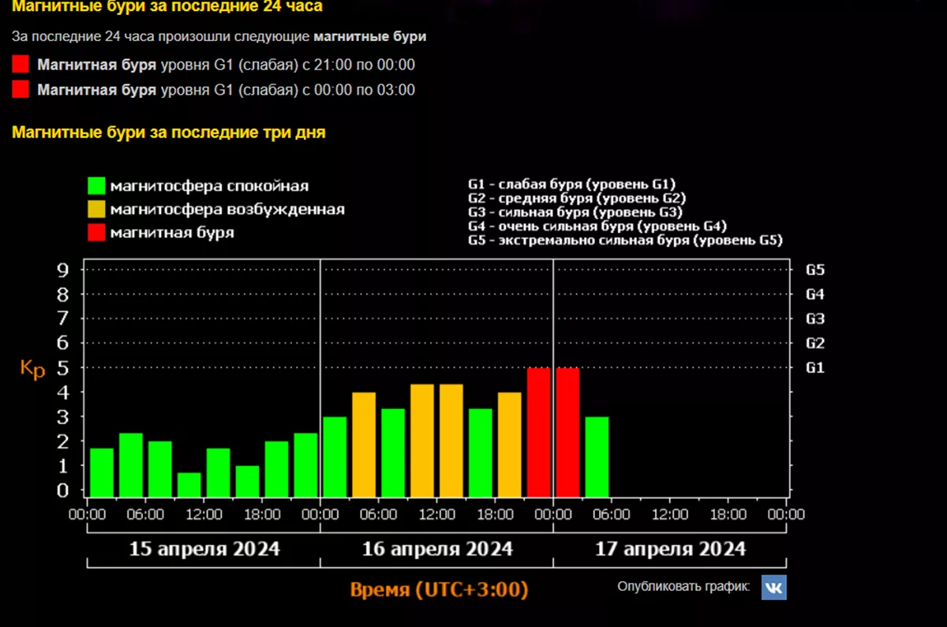947x627 pixels.
Task: Click the 'Время (UTC+3:00)' axis label
Action: tap(439, 590)
